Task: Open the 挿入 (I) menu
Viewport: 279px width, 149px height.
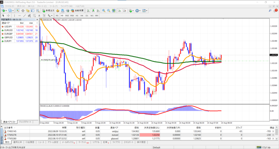Action: click(x=31, y=6)
